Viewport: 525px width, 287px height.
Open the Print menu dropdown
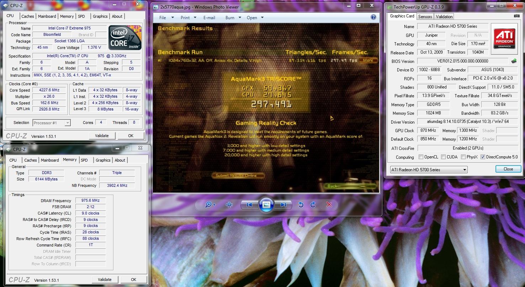tap(189, 18)
